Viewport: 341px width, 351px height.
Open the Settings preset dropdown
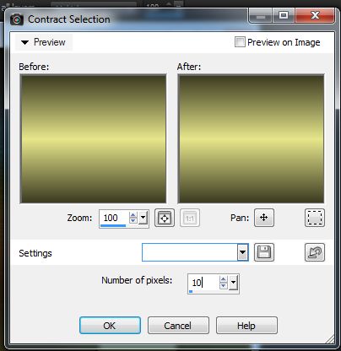[242, 252]
